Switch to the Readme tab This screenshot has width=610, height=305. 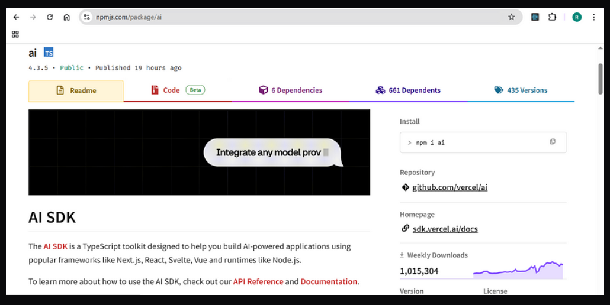coord(76,91)
